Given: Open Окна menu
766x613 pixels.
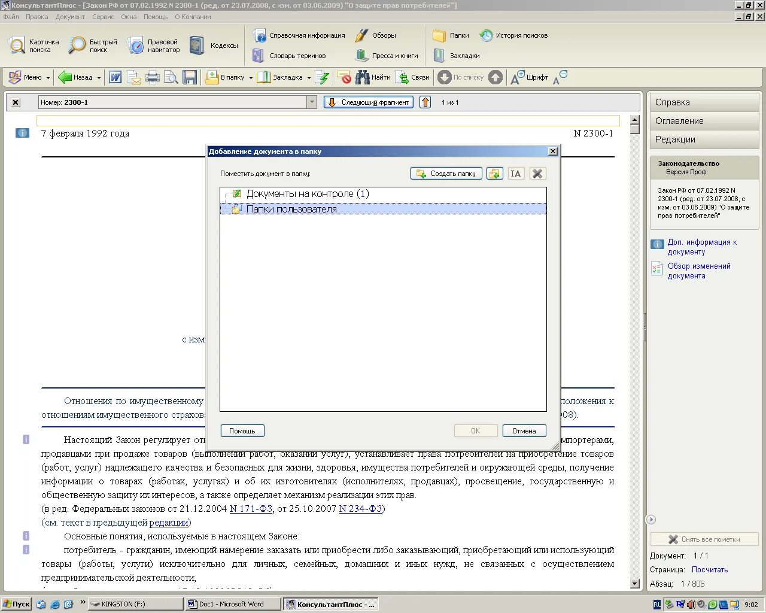Looking at the screenshot, I should tap(129, 17).
